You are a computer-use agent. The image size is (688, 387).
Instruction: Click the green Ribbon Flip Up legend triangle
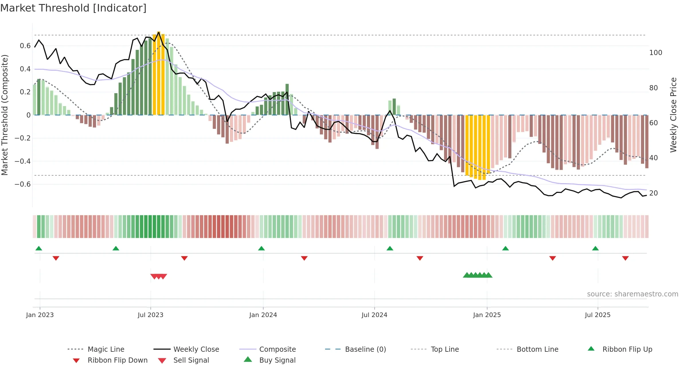591,349
